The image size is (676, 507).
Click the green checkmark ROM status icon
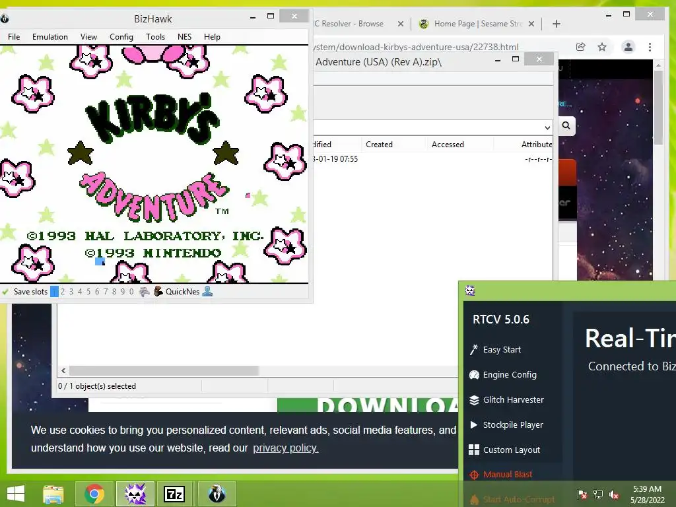click(x=5, y=291)
